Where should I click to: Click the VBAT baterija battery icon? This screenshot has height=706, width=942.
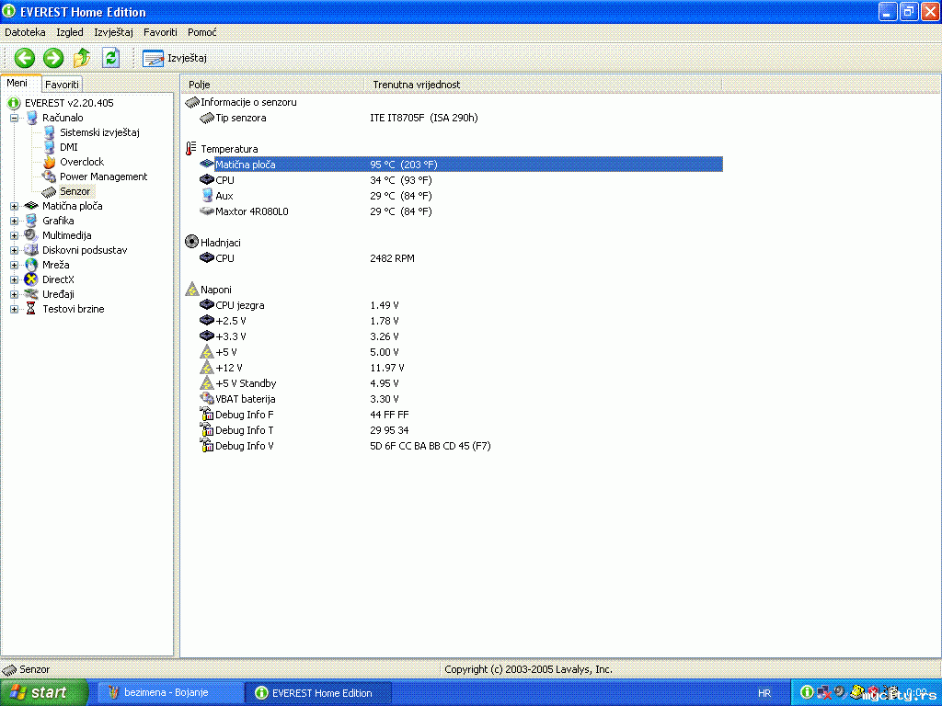207,398
